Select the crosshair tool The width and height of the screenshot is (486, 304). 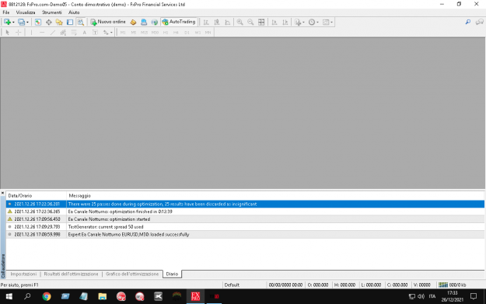[x=19, y=32]
